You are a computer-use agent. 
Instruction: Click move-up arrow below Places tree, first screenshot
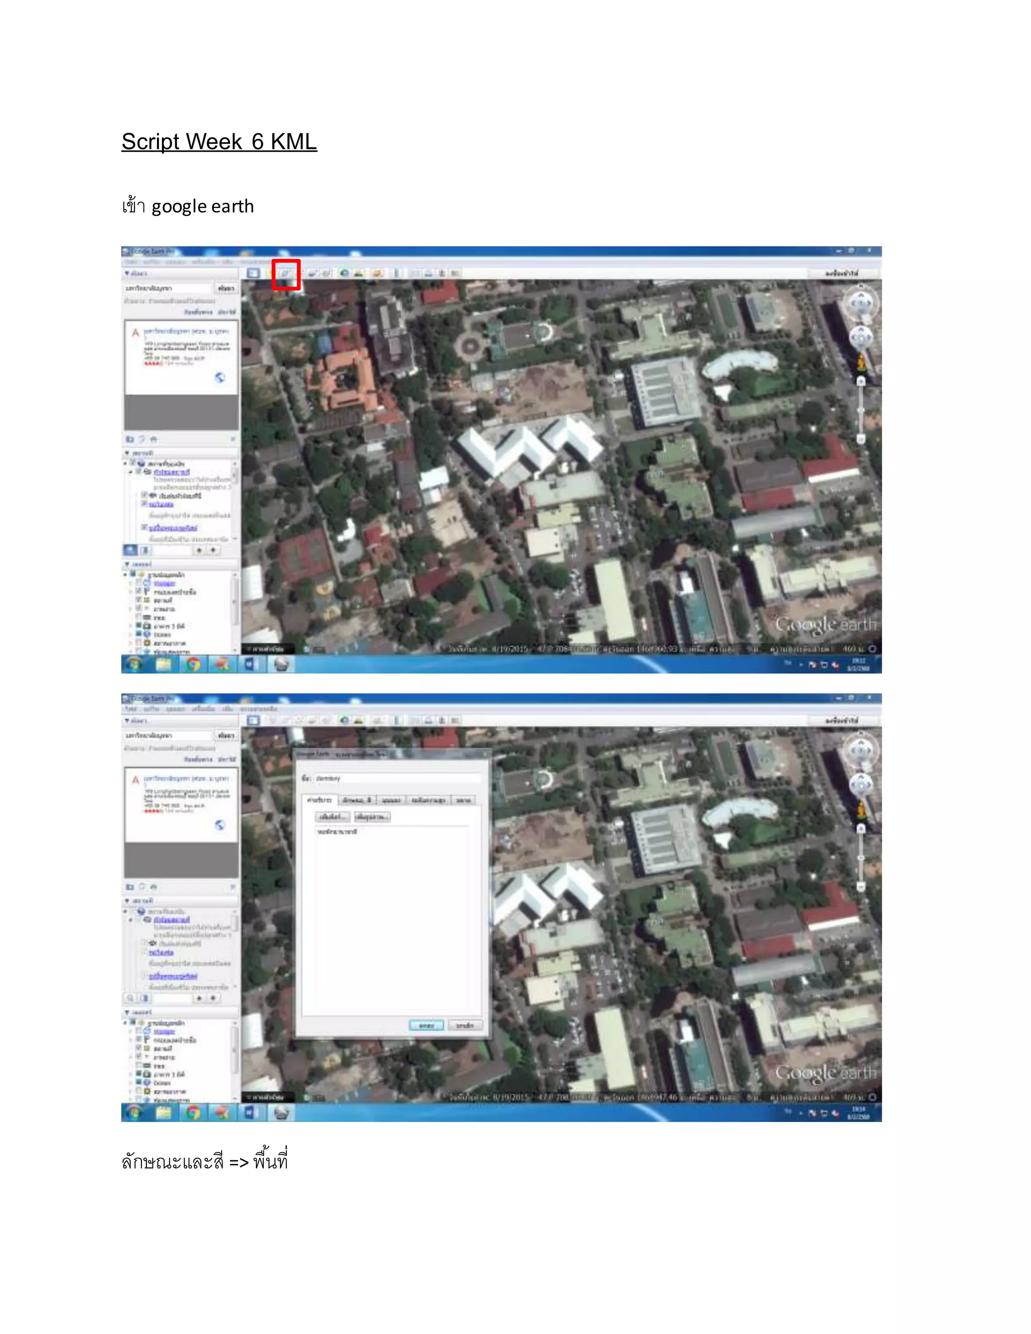tap(199, 550)
